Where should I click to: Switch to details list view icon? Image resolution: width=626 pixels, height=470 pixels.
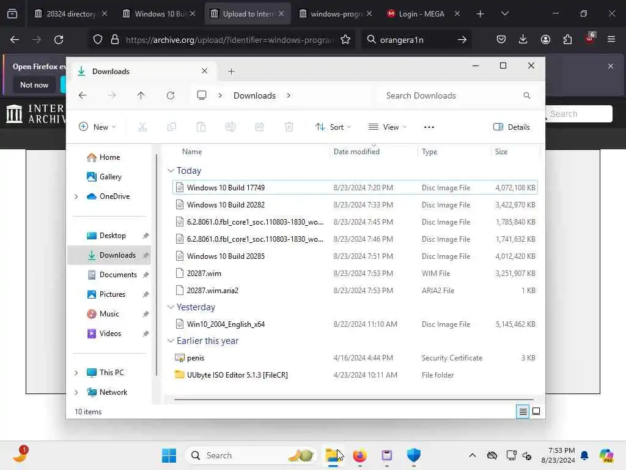pos(523,411)
